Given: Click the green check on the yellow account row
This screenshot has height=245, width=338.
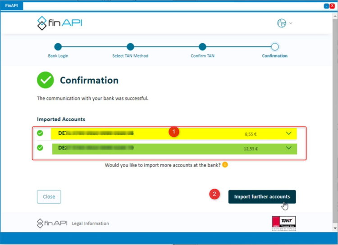Looking at the screenshot, I should click(x=40, y=133).
